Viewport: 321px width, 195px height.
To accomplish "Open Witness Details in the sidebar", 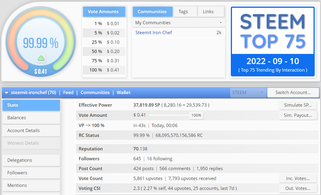I will 31,143.
